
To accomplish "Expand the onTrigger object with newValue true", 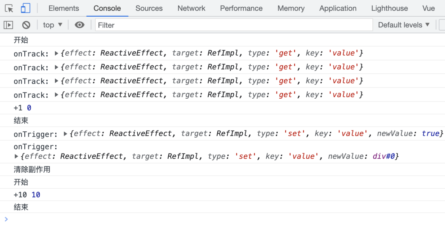I will coord(66,134).
